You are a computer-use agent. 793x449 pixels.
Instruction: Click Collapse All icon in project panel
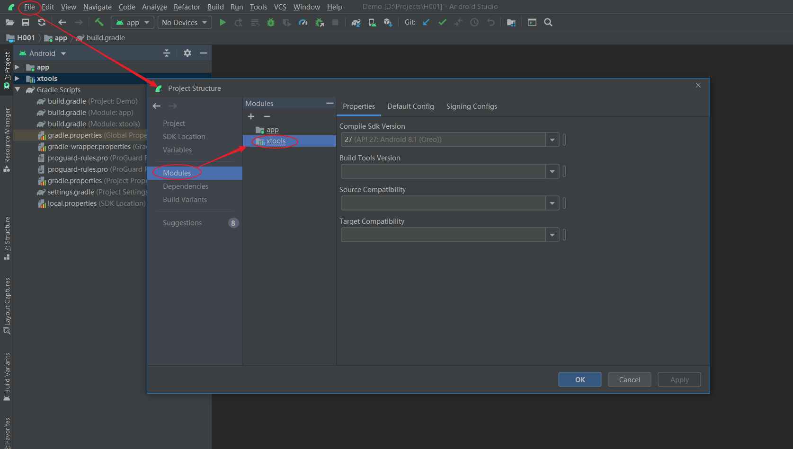(x=167, y=53)
